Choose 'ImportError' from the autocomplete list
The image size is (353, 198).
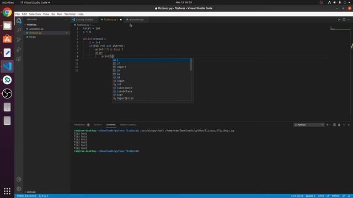(x=151, y=98)
